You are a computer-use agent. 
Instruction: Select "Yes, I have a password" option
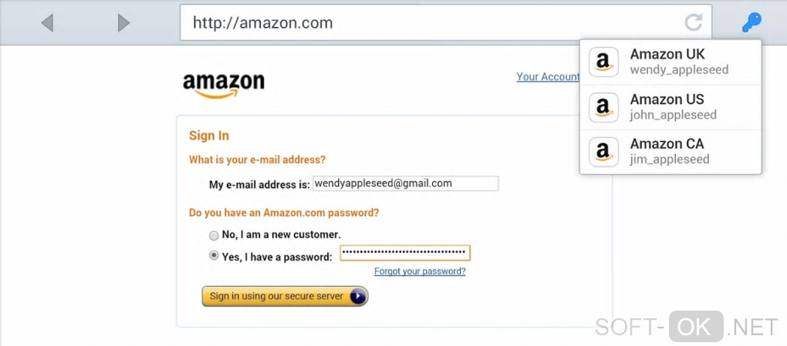click(214, 256)
